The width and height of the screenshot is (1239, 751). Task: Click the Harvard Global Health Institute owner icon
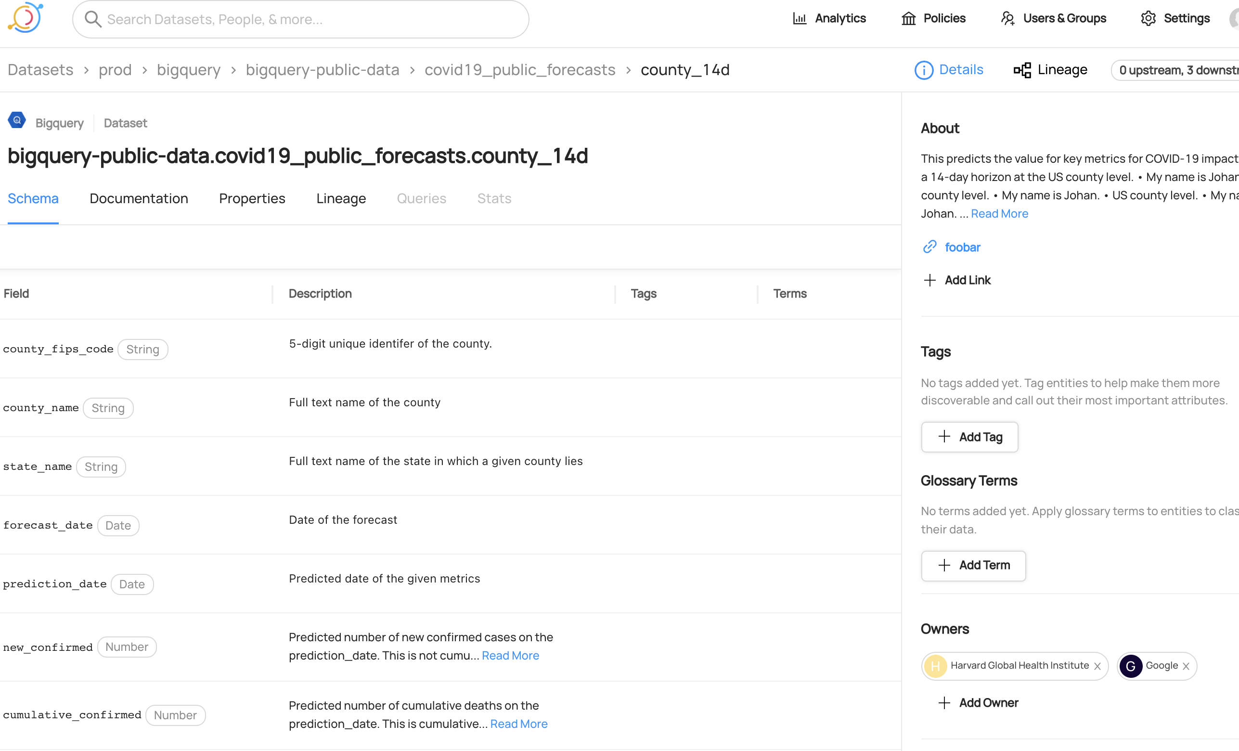point(936,665)
